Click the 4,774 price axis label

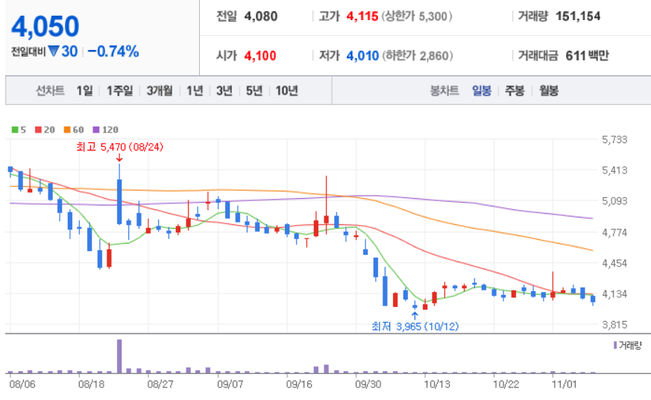click(x=614, y=232)
